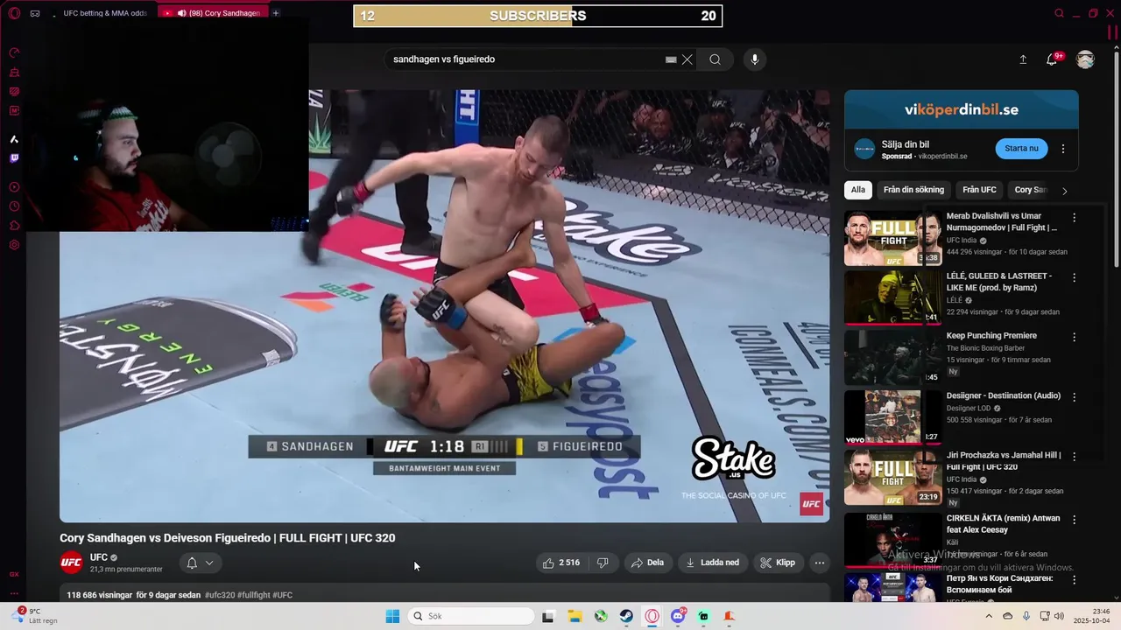The height and width of the screenshot is (630, 1121).
Task: Open UFC subscription notification bell dropdown
Action: (201, 563)
